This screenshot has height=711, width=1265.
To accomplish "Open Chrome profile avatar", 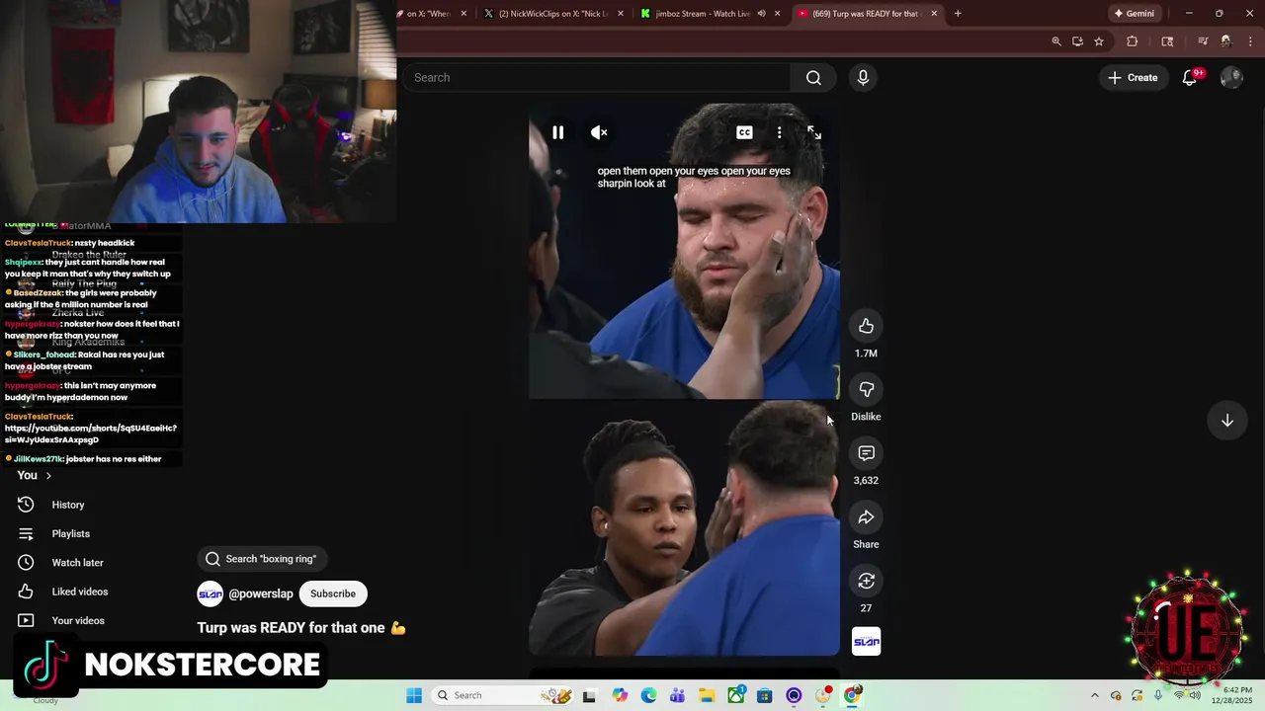I will (1226, 41).
